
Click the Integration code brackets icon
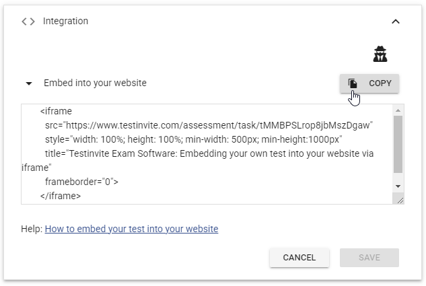click(x=28, y=22)
